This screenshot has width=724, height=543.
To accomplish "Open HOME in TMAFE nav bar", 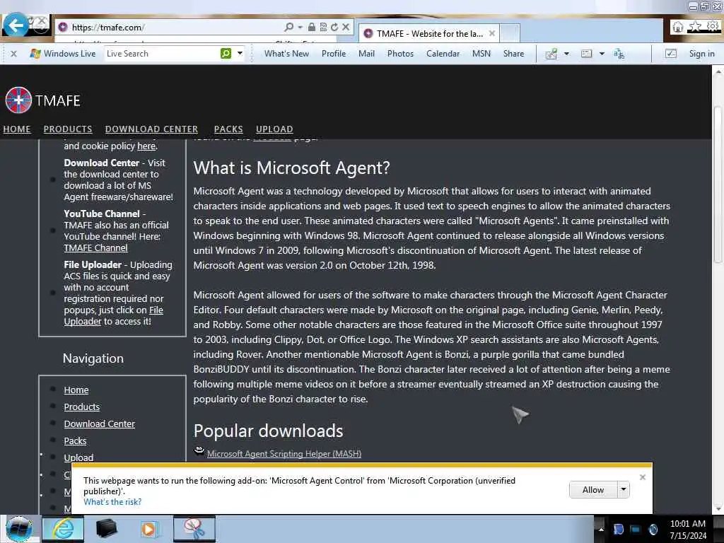I will coord(17,129).
